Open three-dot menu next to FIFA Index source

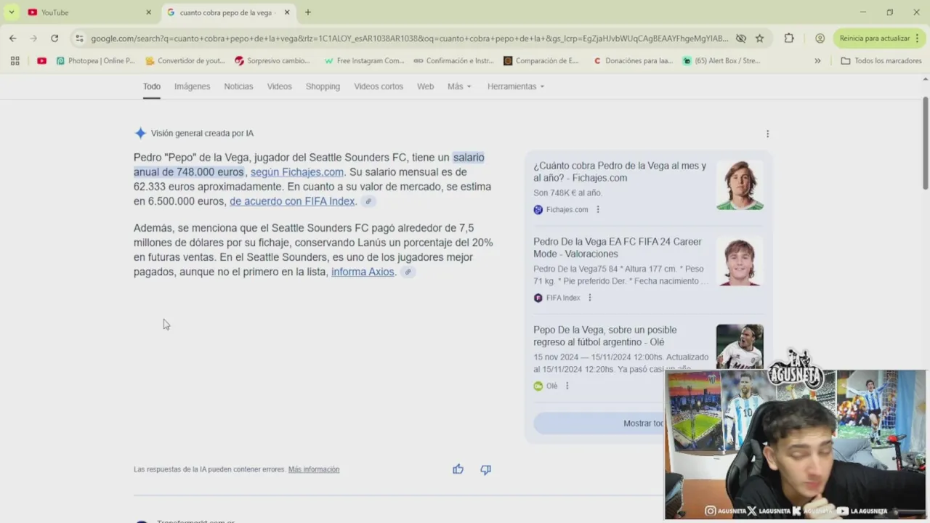click(x=589, y=298)
